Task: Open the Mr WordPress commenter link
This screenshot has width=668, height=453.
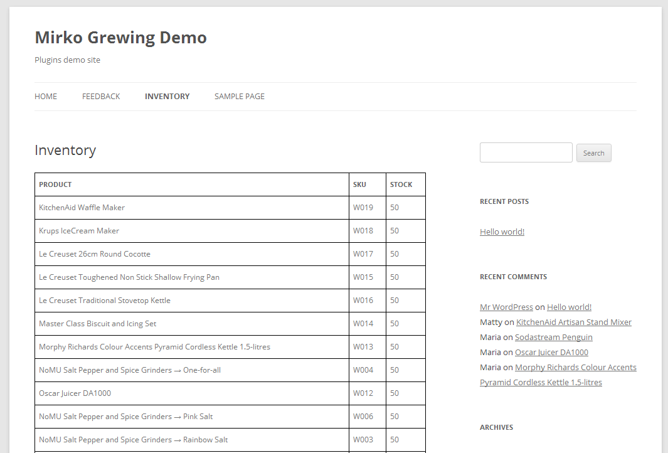Action: tap(506, 307)
